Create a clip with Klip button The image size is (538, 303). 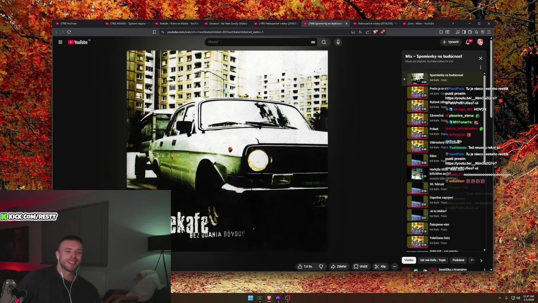tap(380, 266)
